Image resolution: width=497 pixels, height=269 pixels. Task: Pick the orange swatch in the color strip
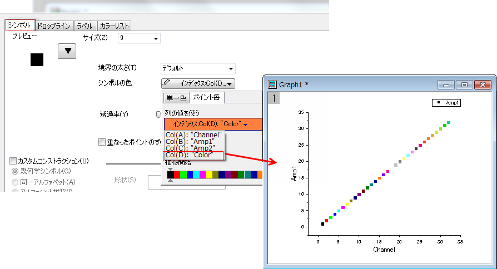[260, 175]
